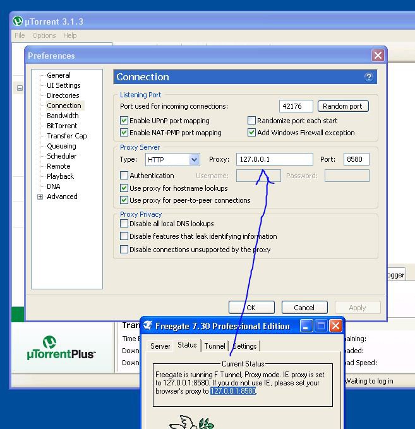Click the Connection help question mark icon
This screenshot has width=415, height=429.
pos(368,77)
